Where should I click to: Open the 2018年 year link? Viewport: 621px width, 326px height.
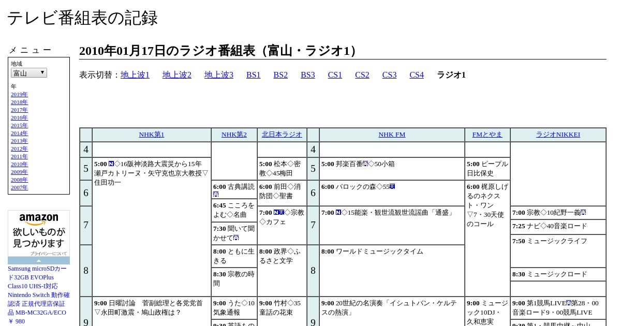click(x=19, y=102)
